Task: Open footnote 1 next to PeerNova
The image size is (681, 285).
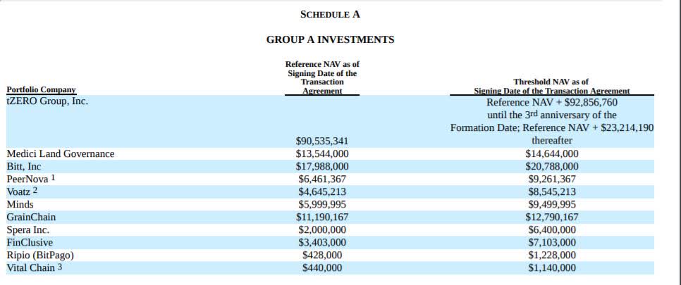Action: pos(54,178)
